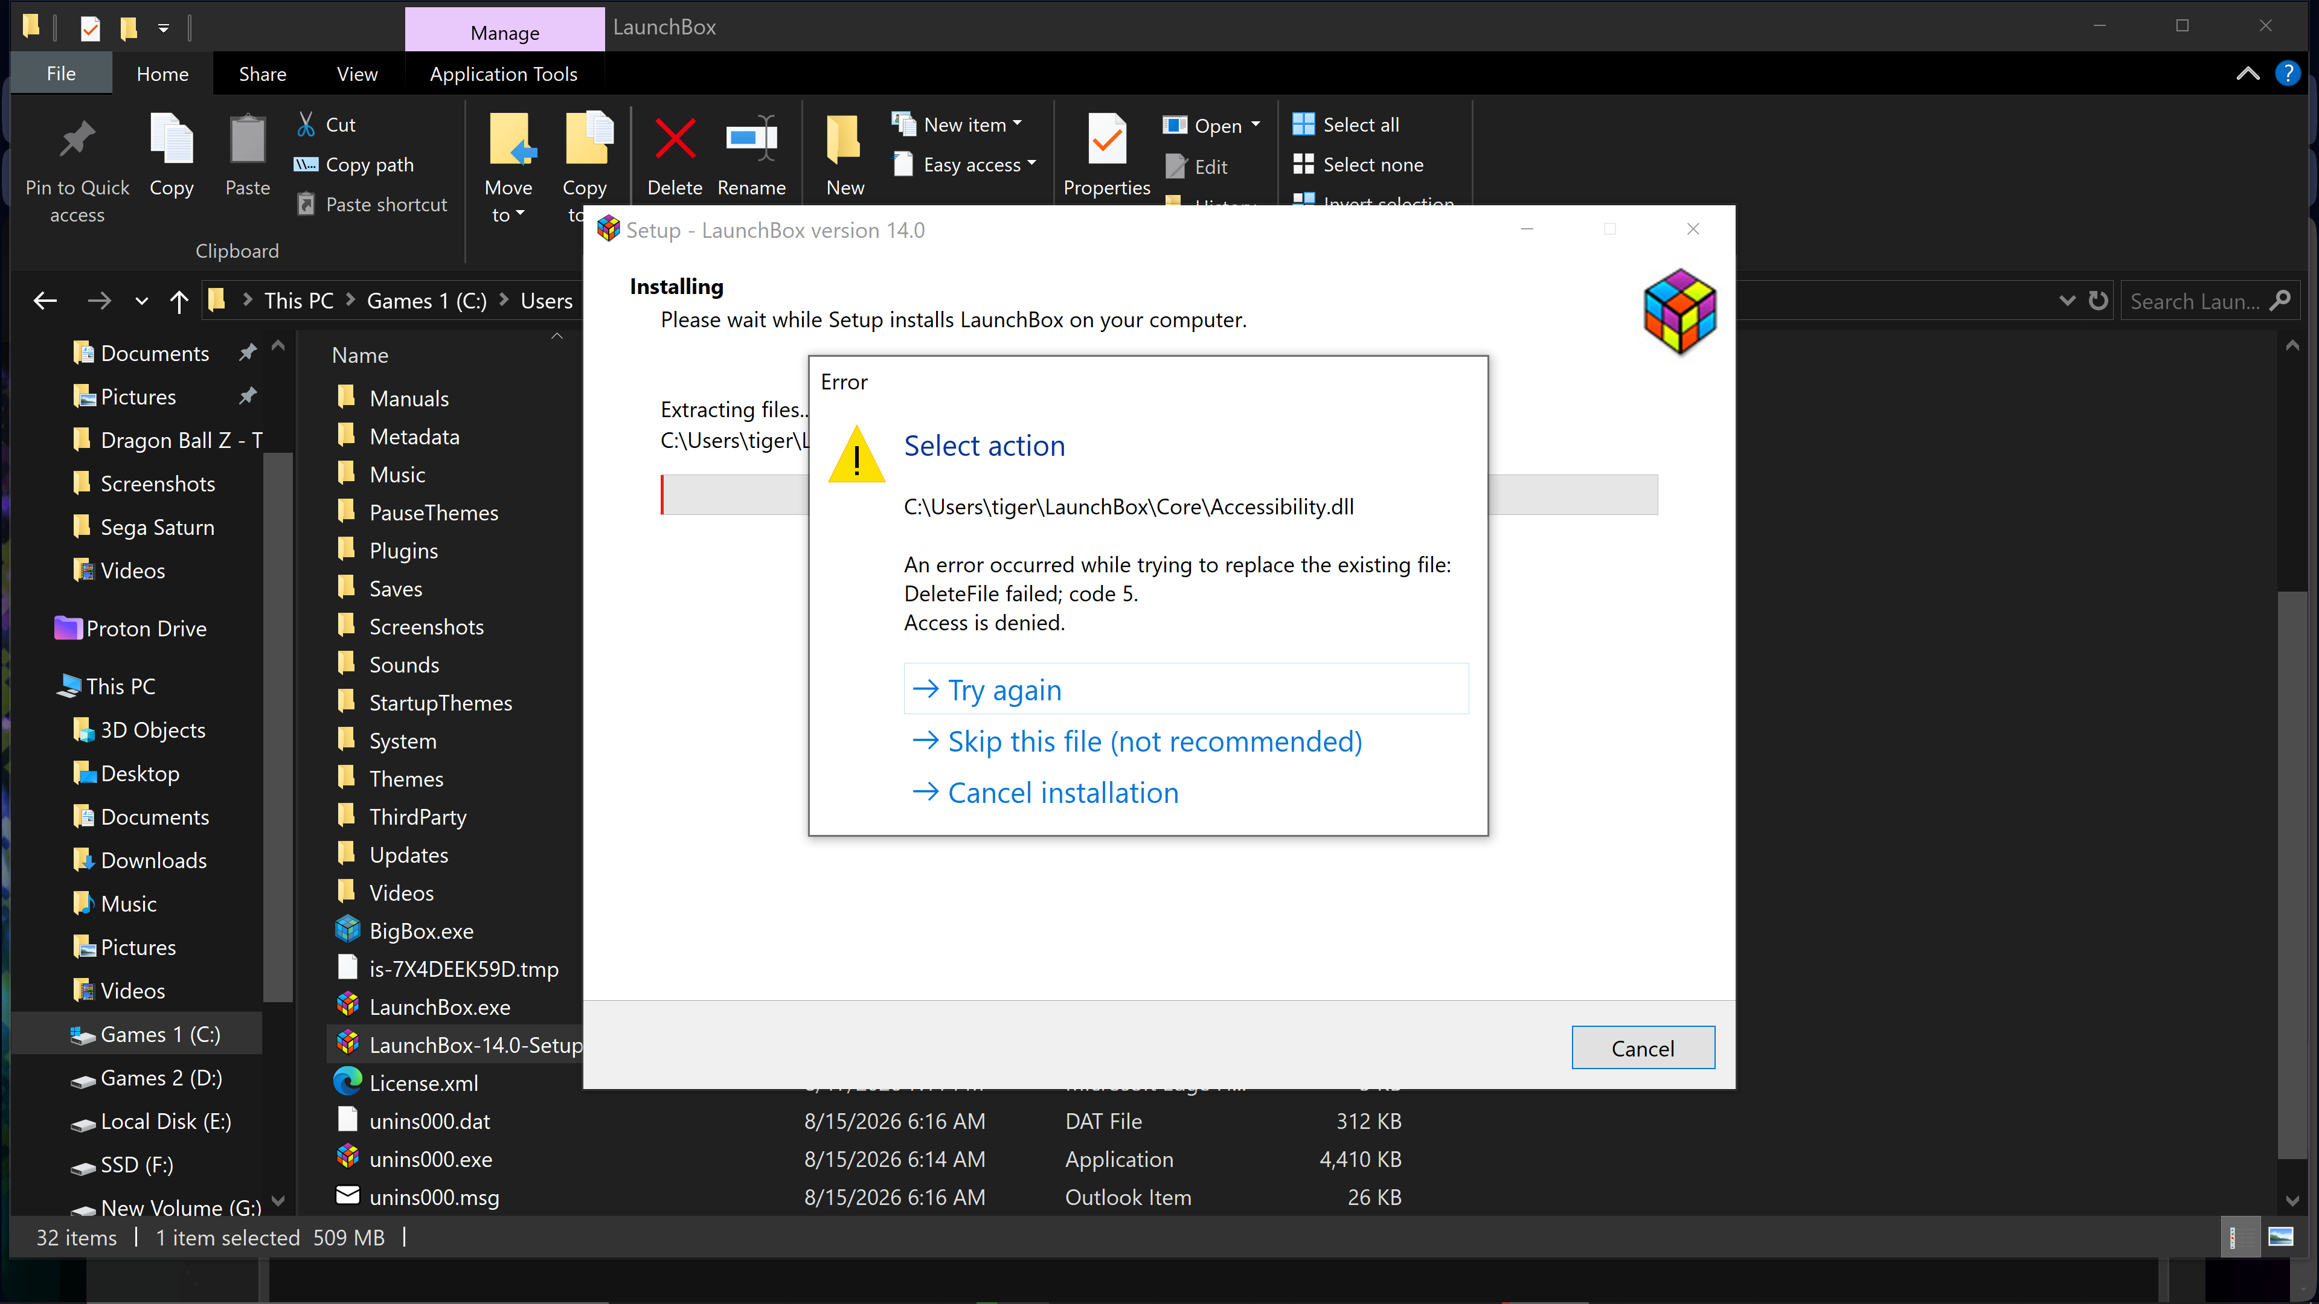Click the Select all icon

point(1304,124)
